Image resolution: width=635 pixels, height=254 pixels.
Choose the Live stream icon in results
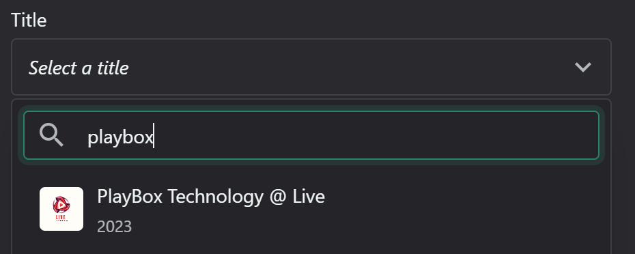[x=61, y=209]
